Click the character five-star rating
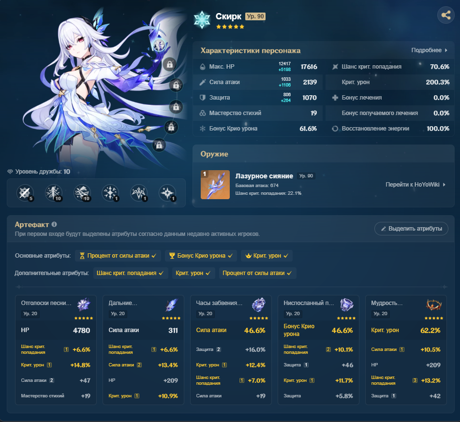This screenshot has width=460, height=422. [230, 27]
